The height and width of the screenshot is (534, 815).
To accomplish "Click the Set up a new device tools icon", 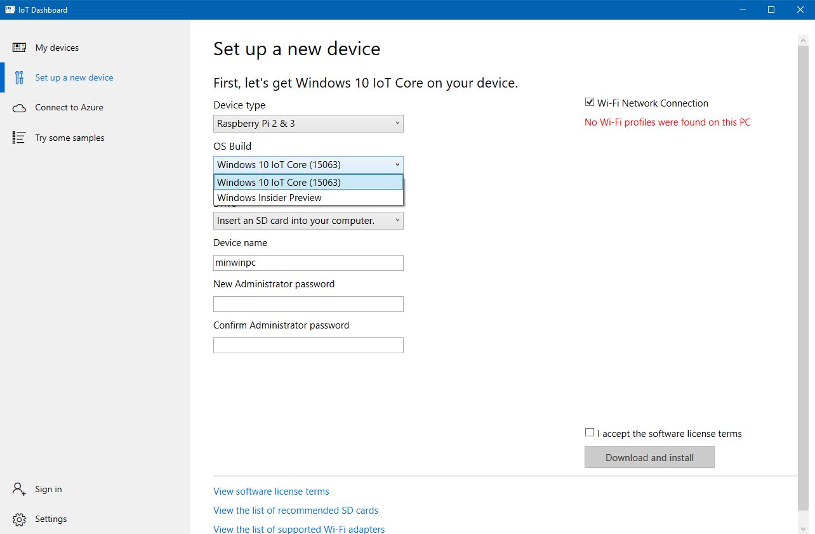I will (x=19, y=77).
